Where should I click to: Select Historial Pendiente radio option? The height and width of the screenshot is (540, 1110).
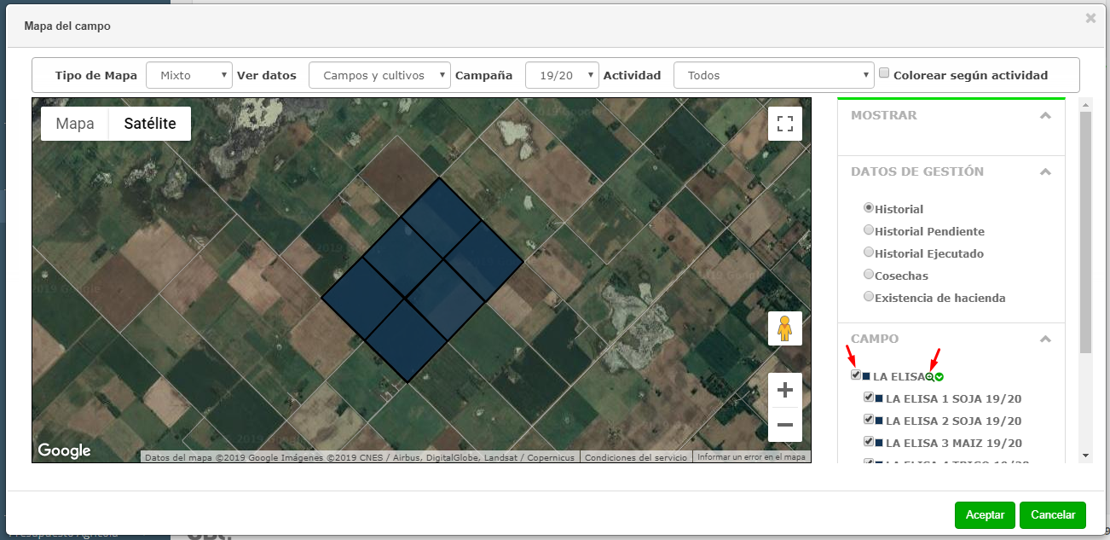[869, 229]
